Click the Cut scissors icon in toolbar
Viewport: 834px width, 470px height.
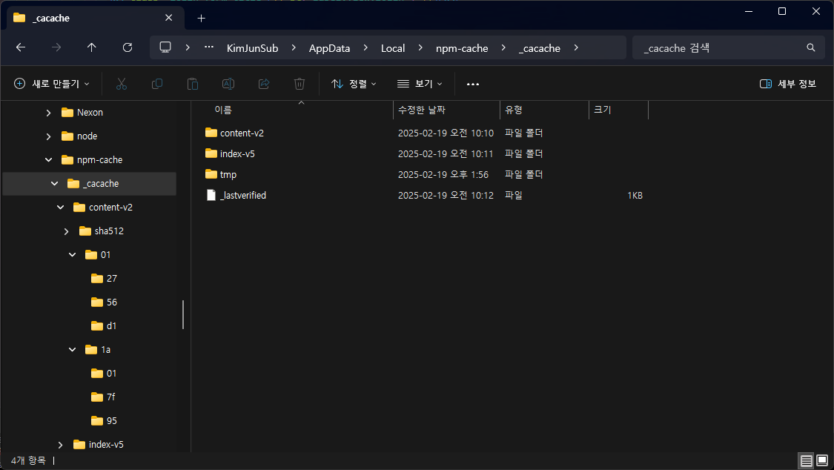(122, 84)
